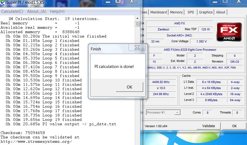Click the Cores count value field
The width and height of the screenshot is (247, 145).
point(208,113)
